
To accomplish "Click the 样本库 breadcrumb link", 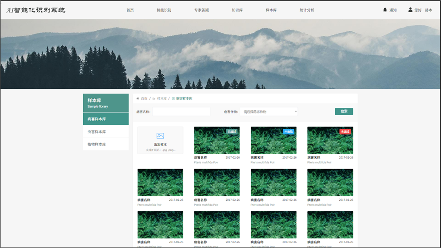I will click(162, 98).
